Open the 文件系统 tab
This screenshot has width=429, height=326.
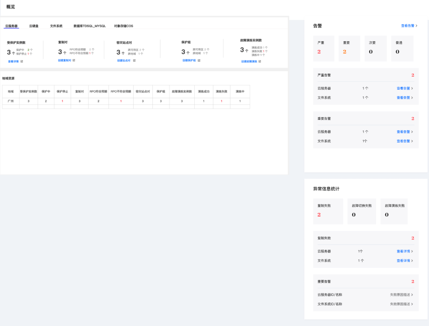[x=56, y=26]
